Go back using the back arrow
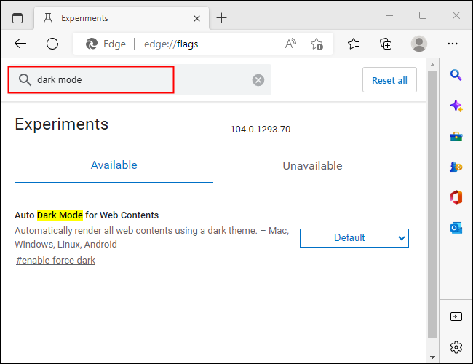Viewport: 473px width, 364px height. [x=20, y=44]
